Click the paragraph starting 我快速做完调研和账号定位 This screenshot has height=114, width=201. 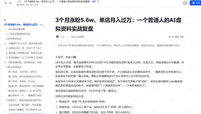tap(86, 91)
